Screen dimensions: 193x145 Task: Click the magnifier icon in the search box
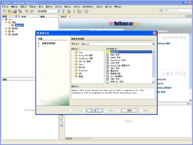pyautogui.click(x=161, y=11)
